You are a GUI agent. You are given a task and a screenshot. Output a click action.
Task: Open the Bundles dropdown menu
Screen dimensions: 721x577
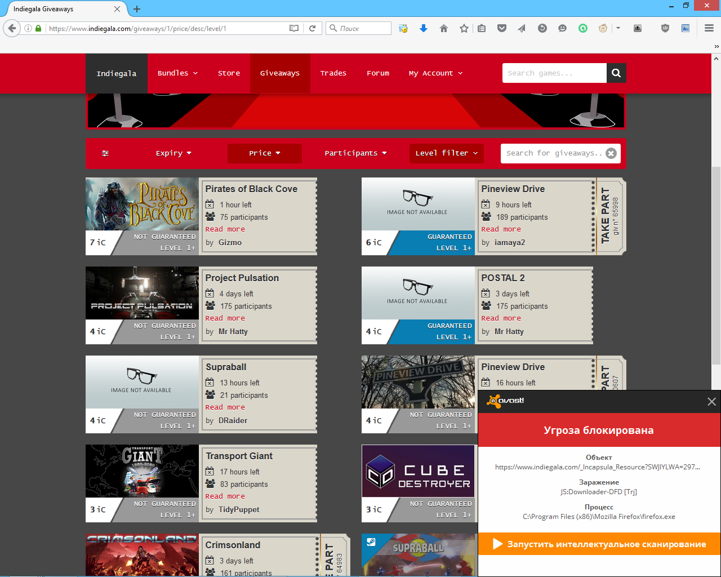[x=177, y=73]
